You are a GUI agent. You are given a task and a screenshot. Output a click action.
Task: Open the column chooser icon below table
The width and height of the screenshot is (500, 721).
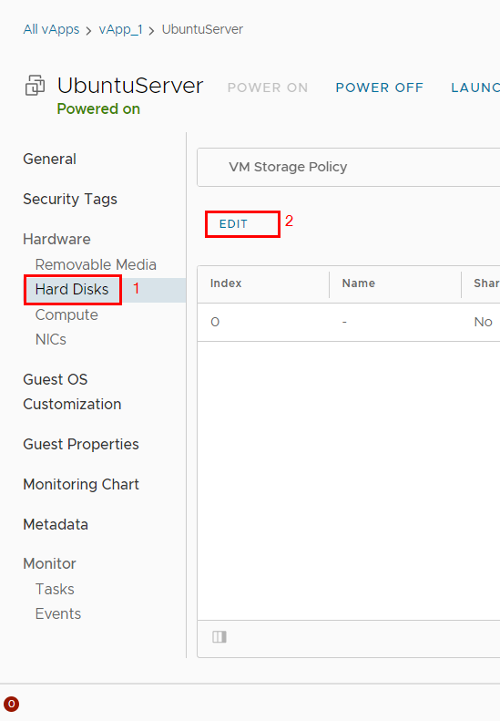point(219,637)
